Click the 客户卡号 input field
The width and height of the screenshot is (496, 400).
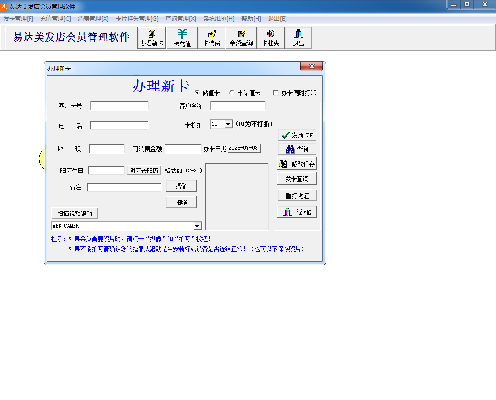tap(120, 106)
